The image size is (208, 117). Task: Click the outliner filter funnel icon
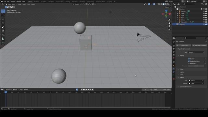point(202,4)
